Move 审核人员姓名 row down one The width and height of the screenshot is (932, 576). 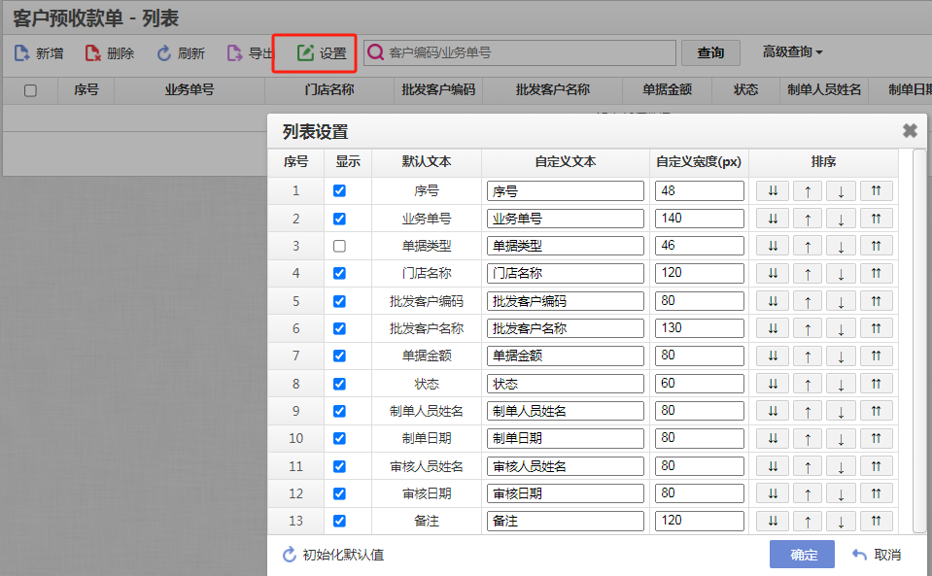(841, 466)
